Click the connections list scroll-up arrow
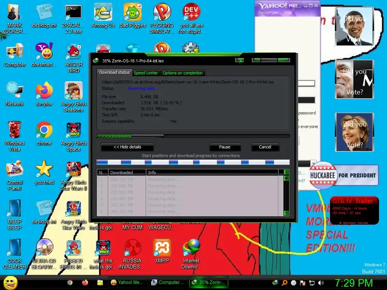This screenshot has height=290, width=387. 286,172
